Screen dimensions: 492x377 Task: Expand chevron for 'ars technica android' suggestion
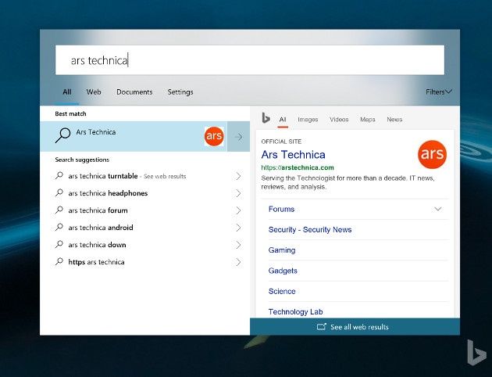point(238,228)
